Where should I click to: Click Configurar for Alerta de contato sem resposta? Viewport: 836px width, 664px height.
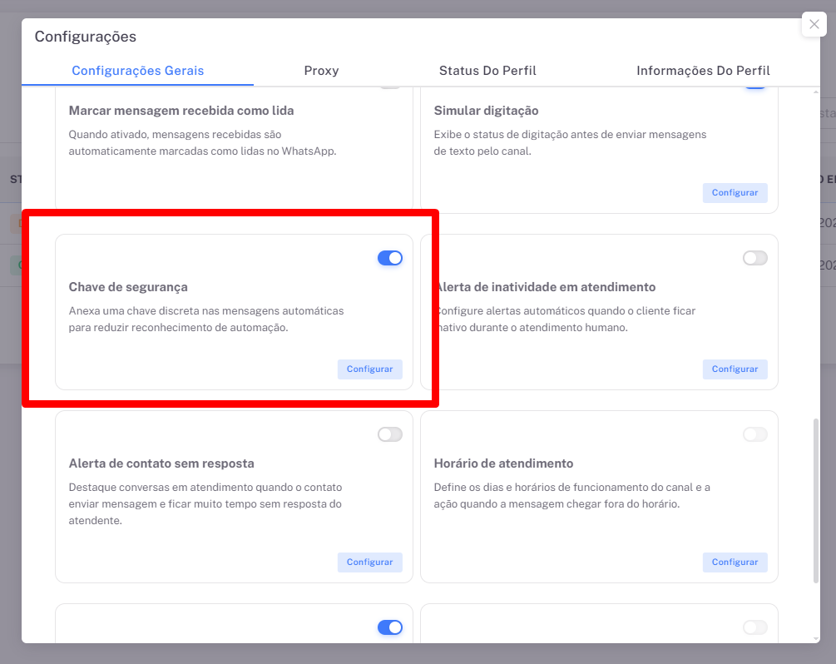click(369, 562)
